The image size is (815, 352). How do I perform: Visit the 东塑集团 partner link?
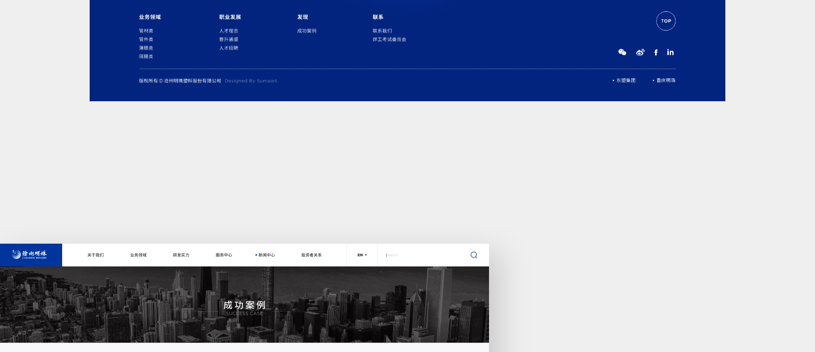[x=626, y=80]
